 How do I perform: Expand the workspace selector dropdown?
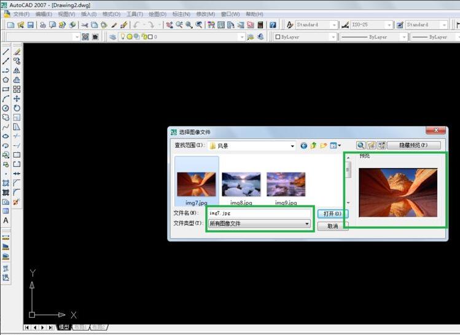pyautogui.click(x=77, y=37)
